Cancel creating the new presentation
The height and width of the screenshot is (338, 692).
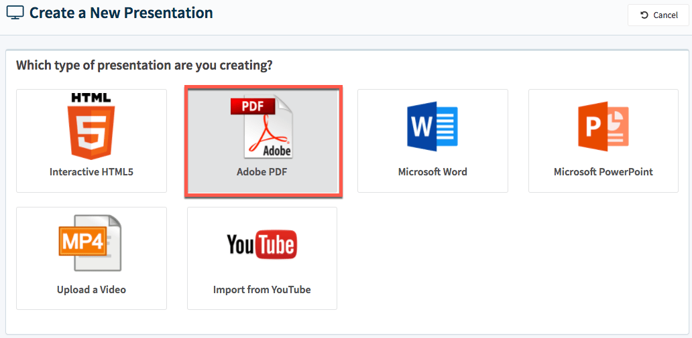point(659,15)
